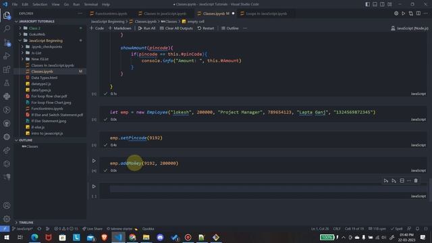The image size is (432, 243).
Task: Open the Accounts menu icon
Action: click(7, 205)
